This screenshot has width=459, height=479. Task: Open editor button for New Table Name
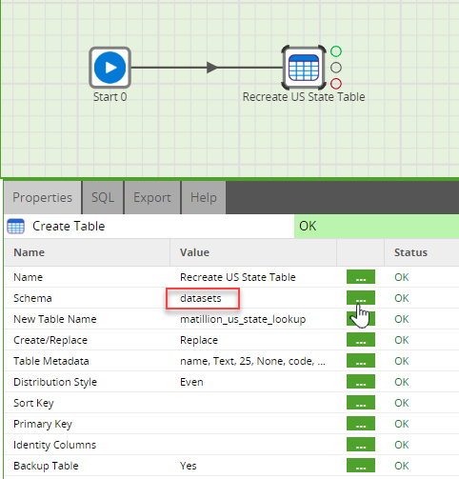tap(361, 319)
